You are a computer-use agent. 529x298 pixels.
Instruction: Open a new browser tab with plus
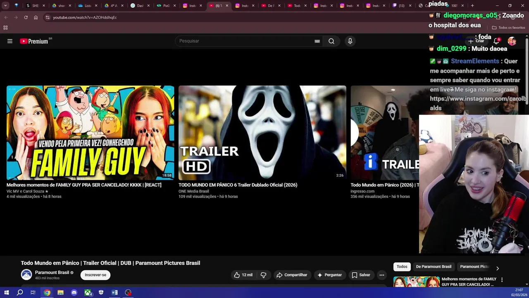pos(472,6)
